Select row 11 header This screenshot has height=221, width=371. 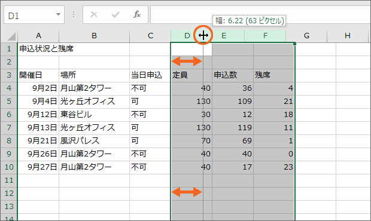9,180
